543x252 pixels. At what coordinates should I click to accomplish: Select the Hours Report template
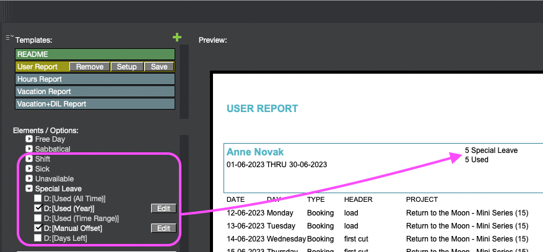[95, 79]
